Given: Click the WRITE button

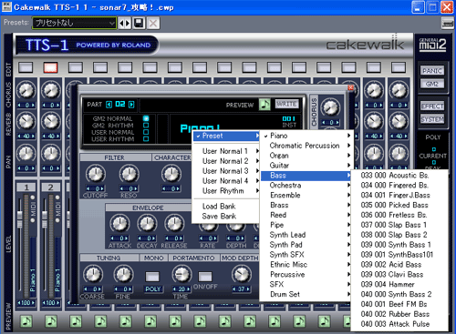Looking at the screenshot, I should click(x=286, y=104).
